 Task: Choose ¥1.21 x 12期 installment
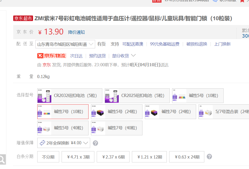pyautogui.click(x=149, y=157)
